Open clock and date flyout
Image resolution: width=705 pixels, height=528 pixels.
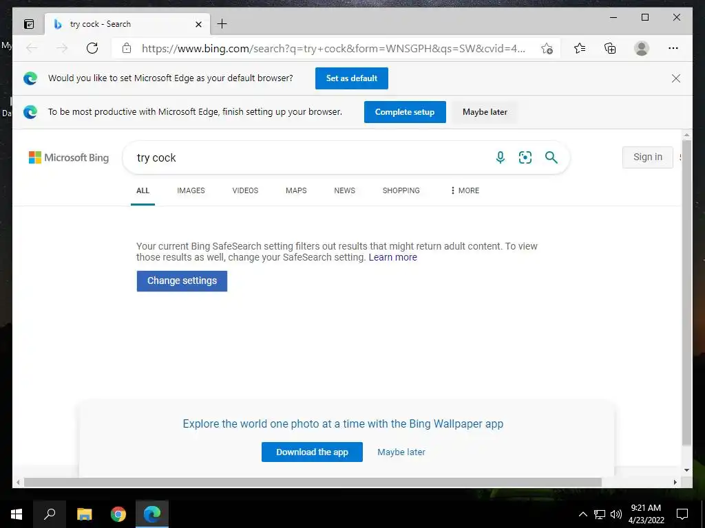(x=646, y=514)
